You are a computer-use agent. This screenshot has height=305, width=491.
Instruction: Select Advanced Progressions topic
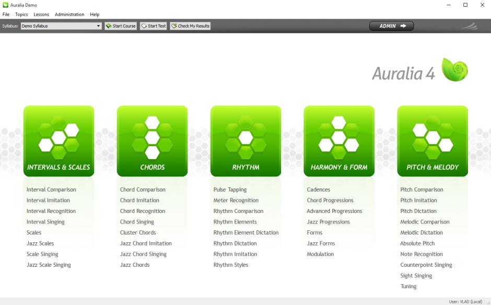[x=334, y=212]
